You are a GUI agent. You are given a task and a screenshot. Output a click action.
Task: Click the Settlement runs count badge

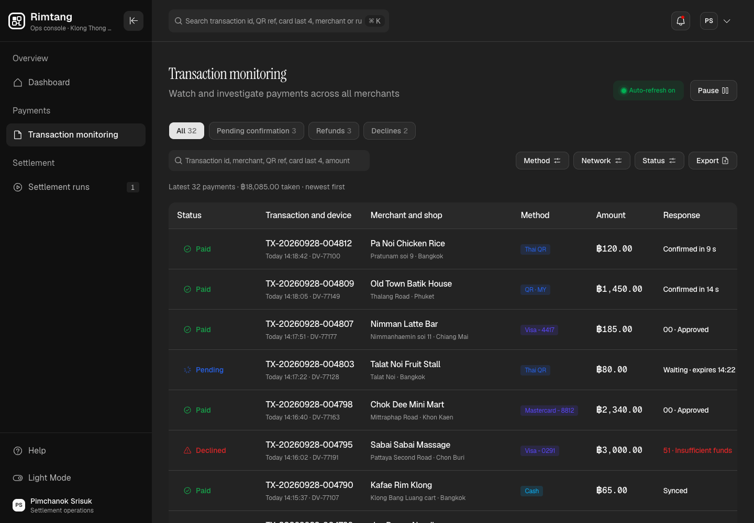(132, 187)
